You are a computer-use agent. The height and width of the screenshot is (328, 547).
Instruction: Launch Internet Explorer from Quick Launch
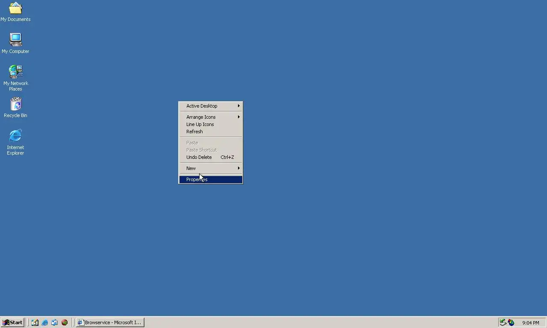coord(45,322)
